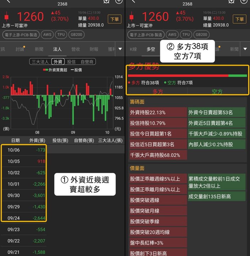Open the 投信今日買超第1名 indicator
The width and height of the screenshot is (250, 256).
158,134
